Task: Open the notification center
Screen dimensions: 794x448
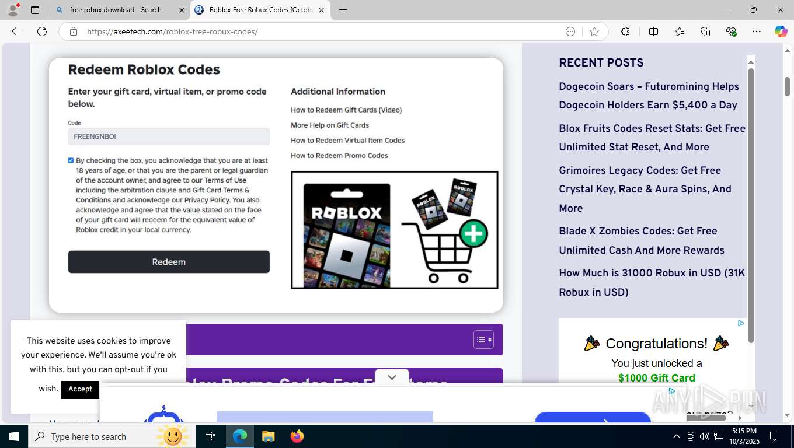Action: coord(775,436)
